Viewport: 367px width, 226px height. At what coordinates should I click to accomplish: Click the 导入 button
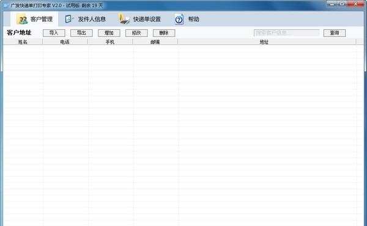coord(54,33)
